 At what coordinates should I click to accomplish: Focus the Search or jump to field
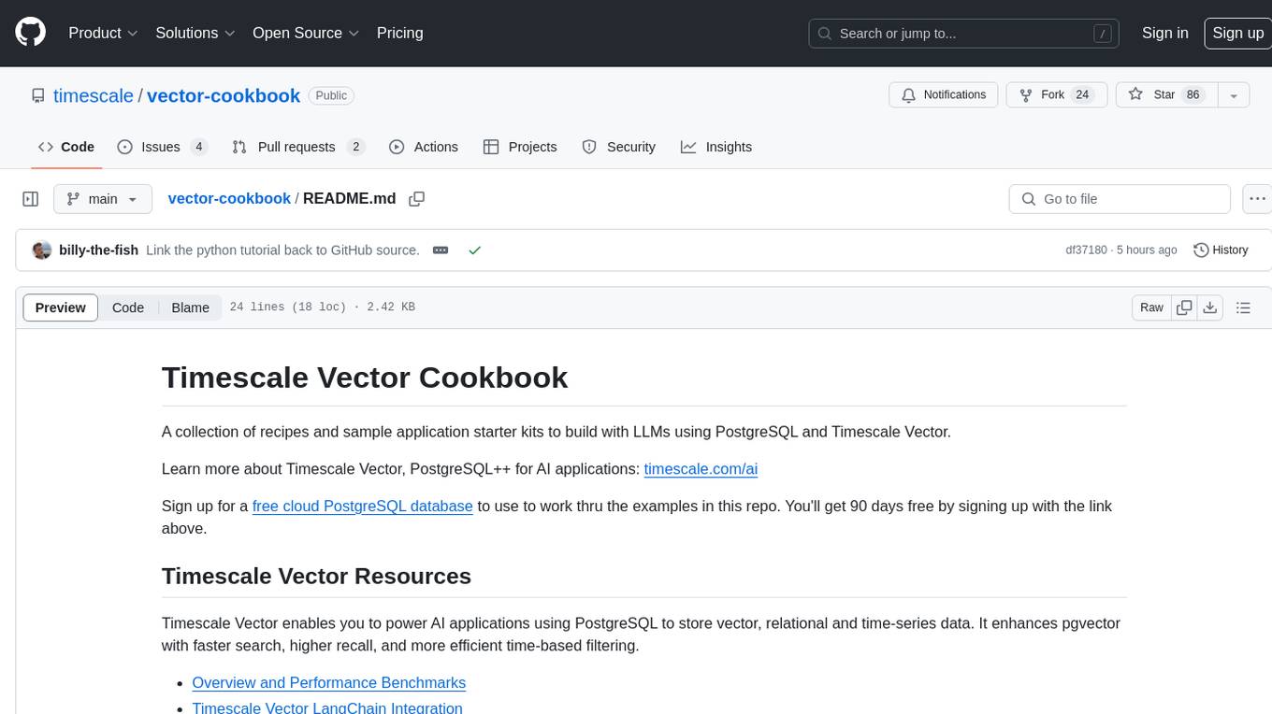963,33
